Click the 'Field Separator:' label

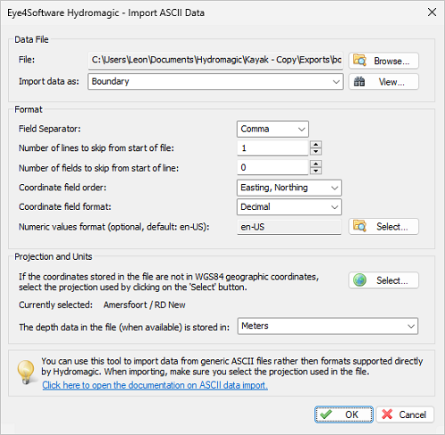[49, 129]
